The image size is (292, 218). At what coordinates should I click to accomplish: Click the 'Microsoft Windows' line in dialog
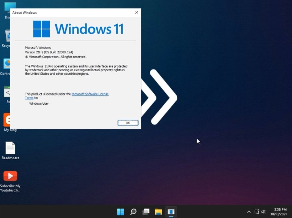[x=38, y=47]
